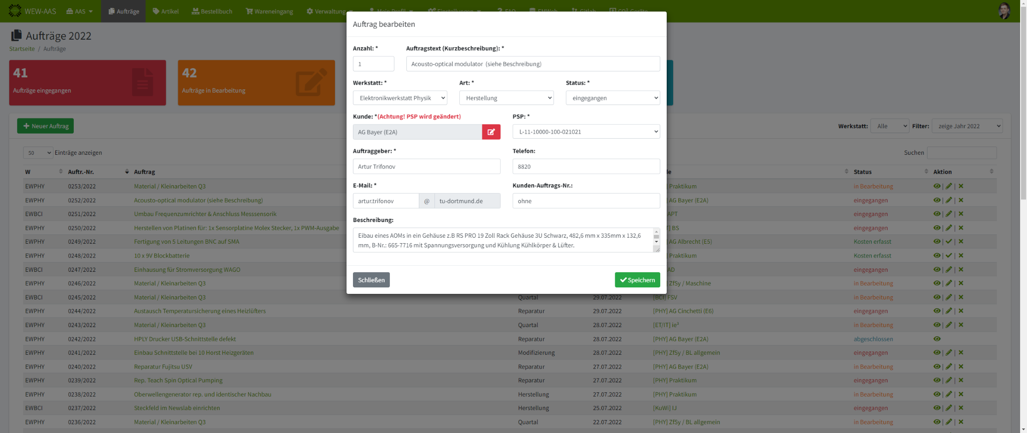Click Auftraggeber field with Artur Trifonov
Viewport: 1027px width, 433px height.
pos(426,167)
